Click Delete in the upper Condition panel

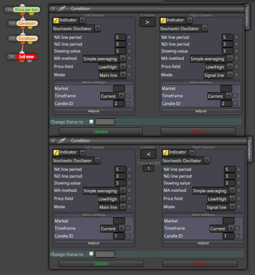198,132
